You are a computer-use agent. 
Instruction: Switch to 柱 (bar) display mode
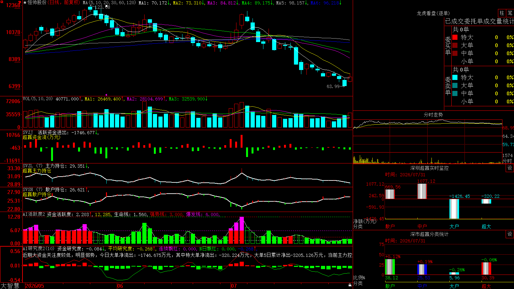coord(502,13)
